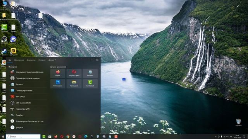Switch to the Приложения search tab

(x=19, y=60)
